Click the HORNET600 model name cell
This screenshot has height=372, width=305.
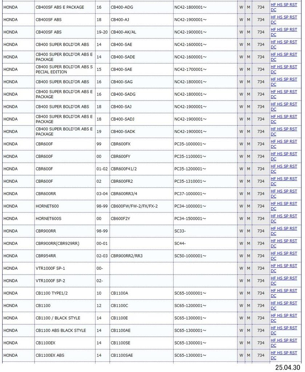pos(47,206)
